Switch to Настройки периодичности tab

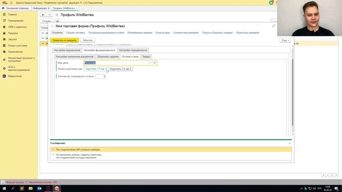coord(133,50)
